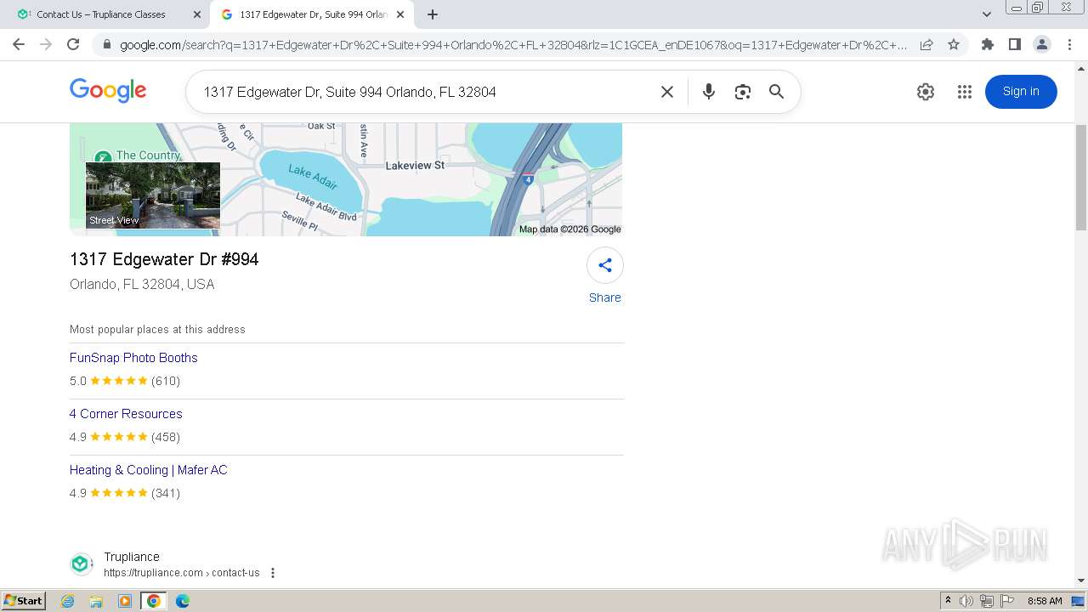Viewport: 1088px width, 612px height.
Task: Click inside the Google search box
Action: pyautogui.click(x=425, y=92)
